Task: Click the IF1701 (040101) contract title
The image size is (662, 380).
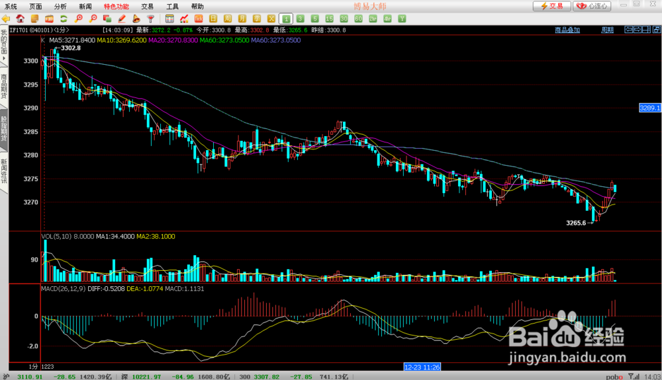Action: pos(39,30)
